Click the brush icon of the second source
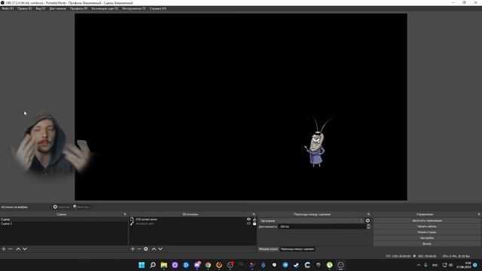This screenshot has width=482, height=271. point(132,224)
